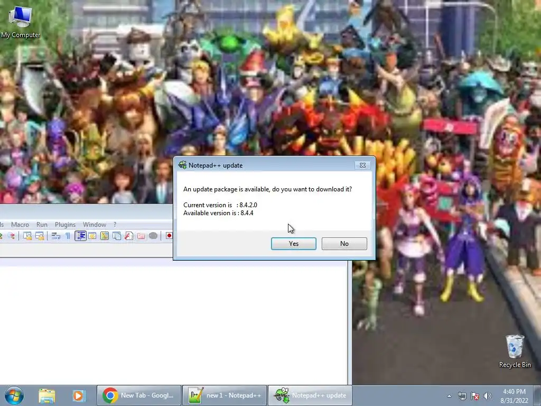Click the 'Current version is : 8.4.2.0' text
Image resolution: width=541 pixels, height=406 pixels.
pos(220,205)
